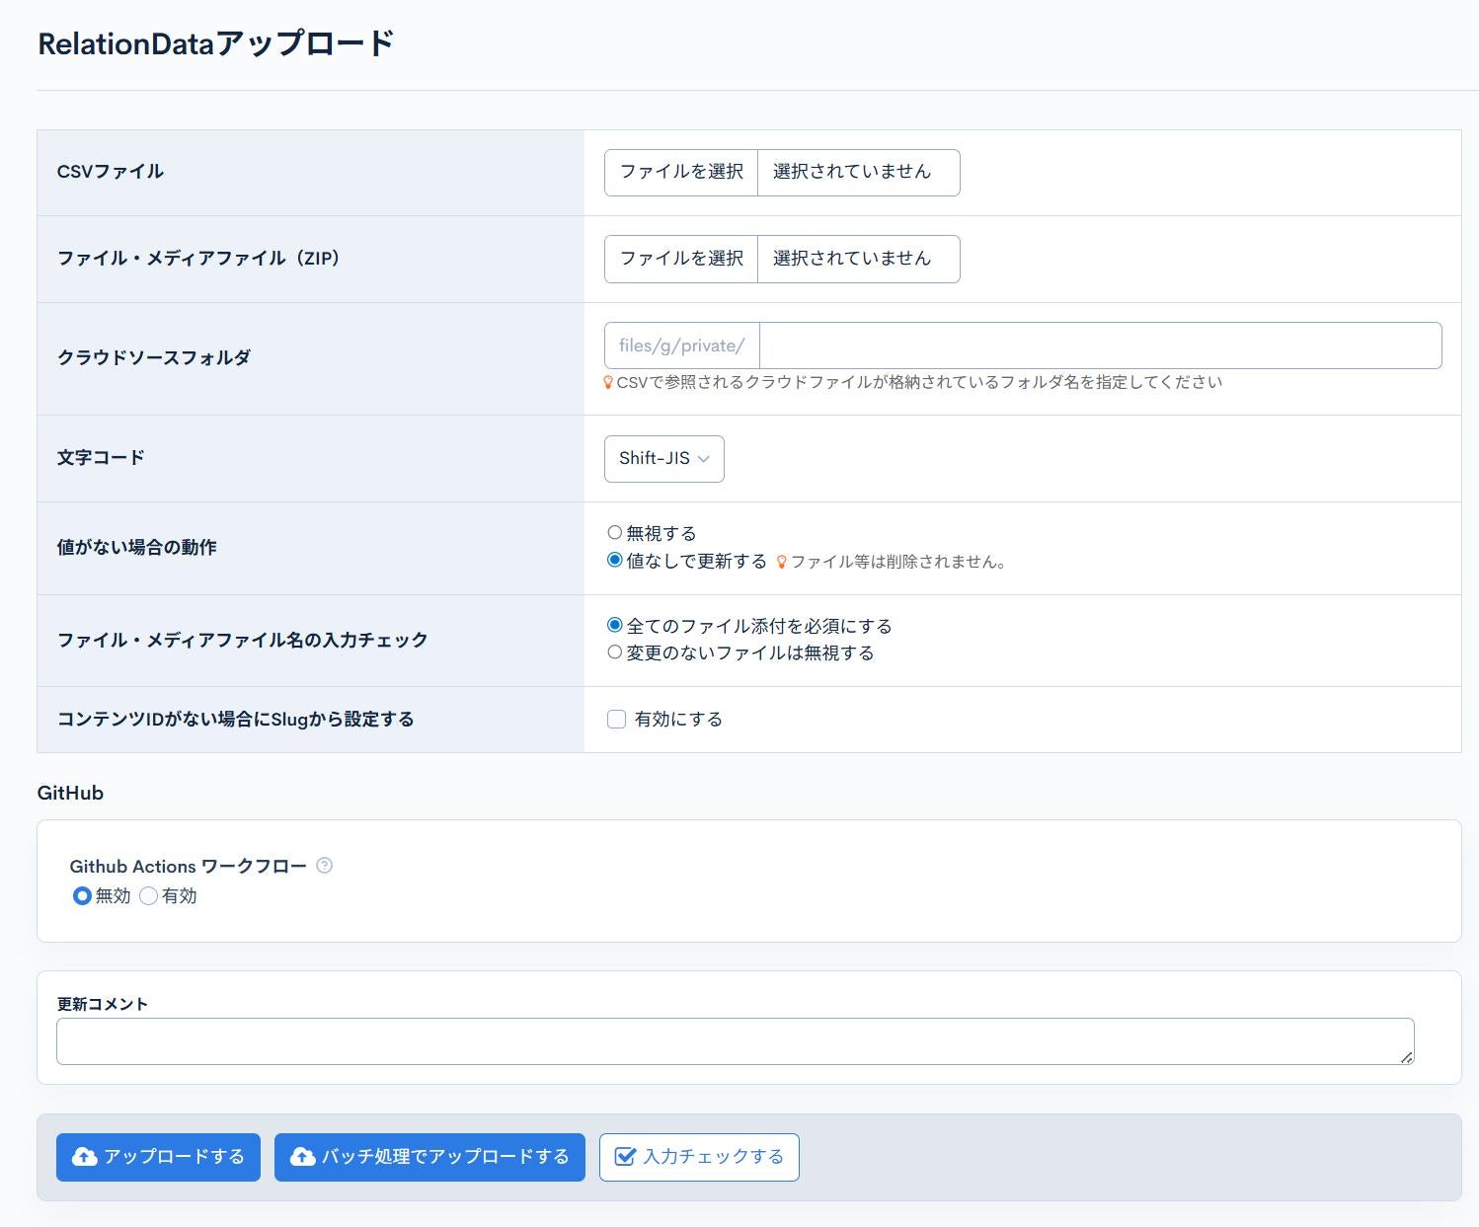Image resolution: width=1479 pixels, height=1227 pixels.
Task: Select the 無視する radio option
Action: (x=614, y=532)
